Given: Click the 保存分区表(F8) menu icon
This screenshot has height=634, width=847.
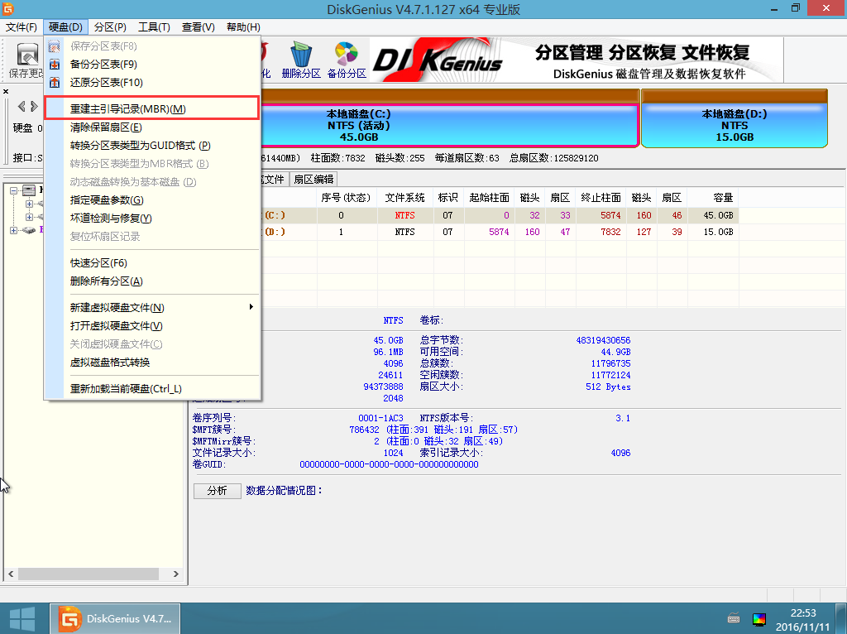Looking at the screenshot, I should pyautogui.click(x=55, y=46).
